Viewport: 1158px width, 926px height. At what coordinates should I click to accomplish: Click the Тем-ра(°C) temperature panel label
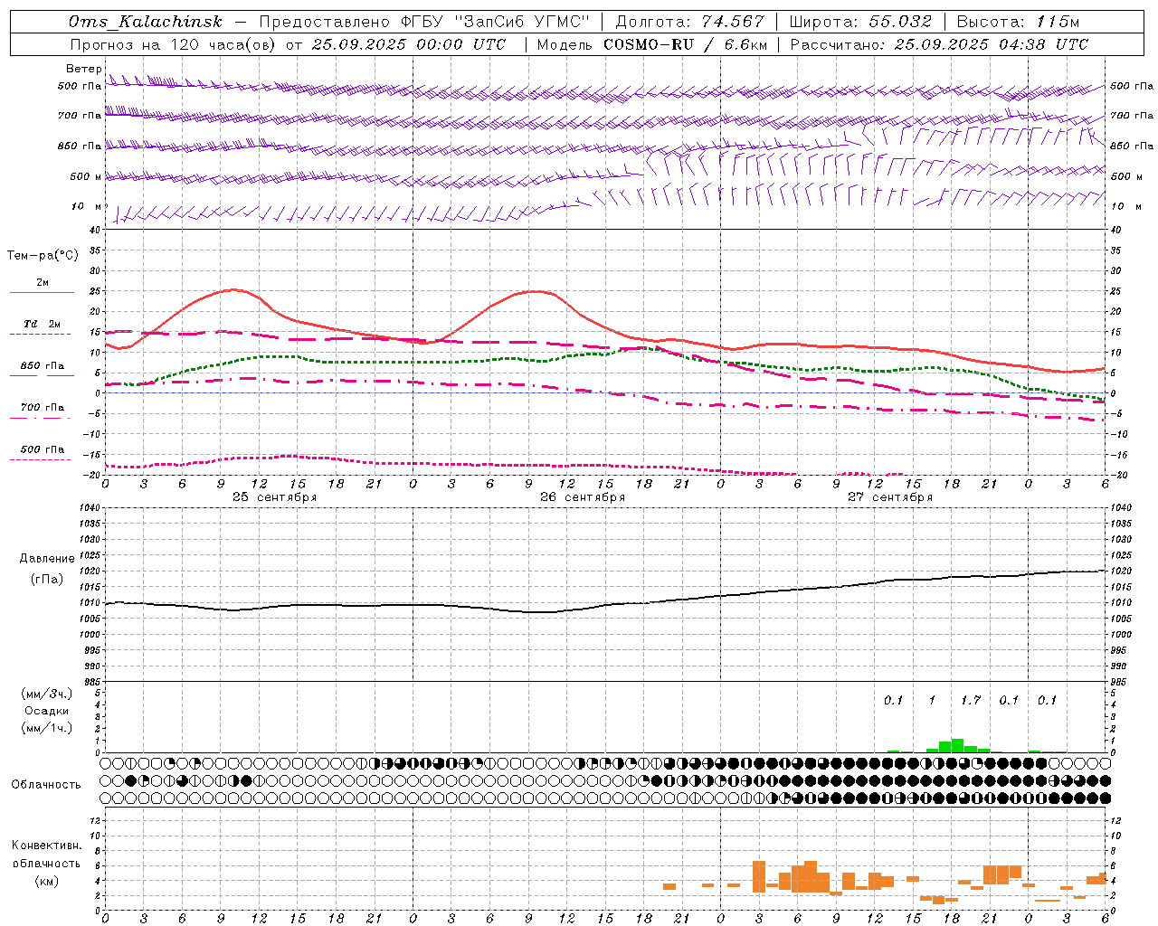click(43, 256)
